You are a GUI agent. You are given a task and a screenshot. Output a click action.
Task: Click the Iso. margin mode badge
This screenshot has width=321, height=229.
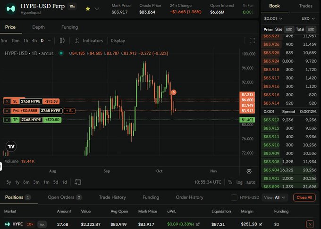pyautogui.click(x=42, y=224)
